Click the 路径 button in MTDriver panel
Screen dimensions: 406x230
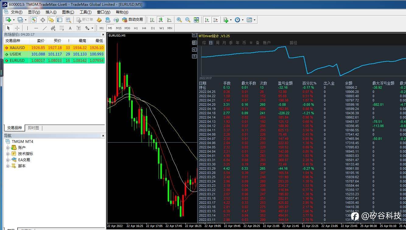tap(293, 43)
